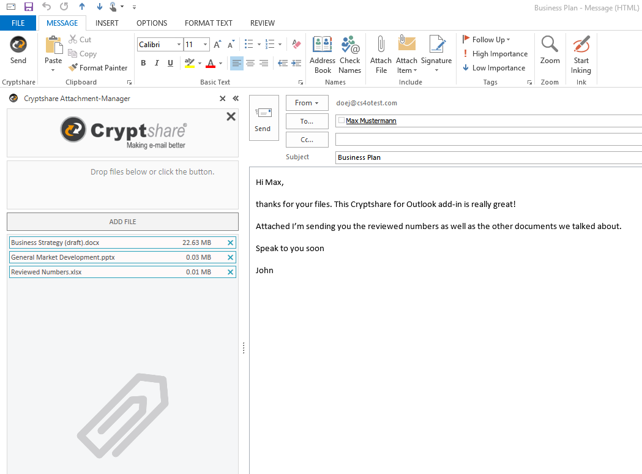Viewport: 642px width, 474px height.
Task: Open the Calibri font dropdown
Action: 178,44
